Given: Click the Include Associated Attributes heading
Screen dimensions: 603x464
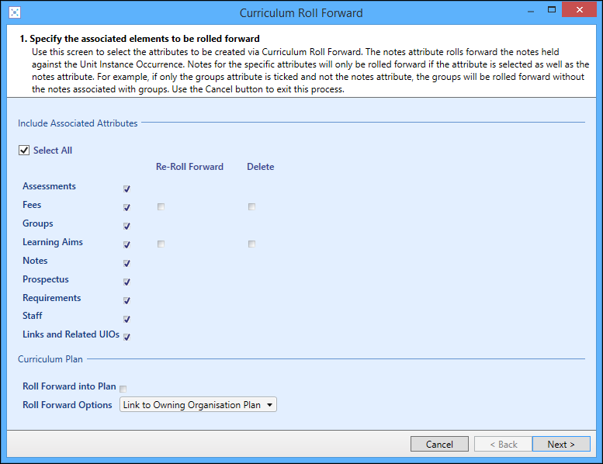Looking at the screenshot, I should [x=78, y=123].
